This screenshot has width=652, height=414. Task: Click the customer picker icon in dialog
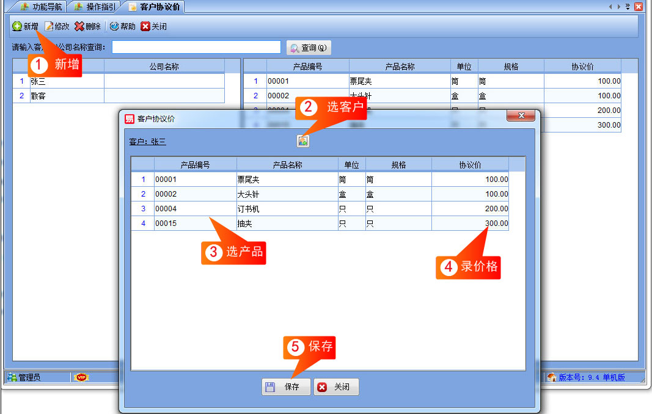(x=303, y=141)
